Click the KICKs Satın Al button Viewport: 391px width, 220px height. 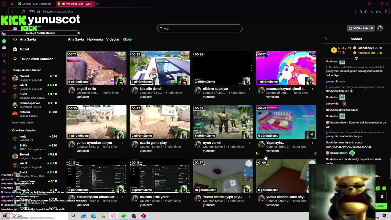click(361, 28)
